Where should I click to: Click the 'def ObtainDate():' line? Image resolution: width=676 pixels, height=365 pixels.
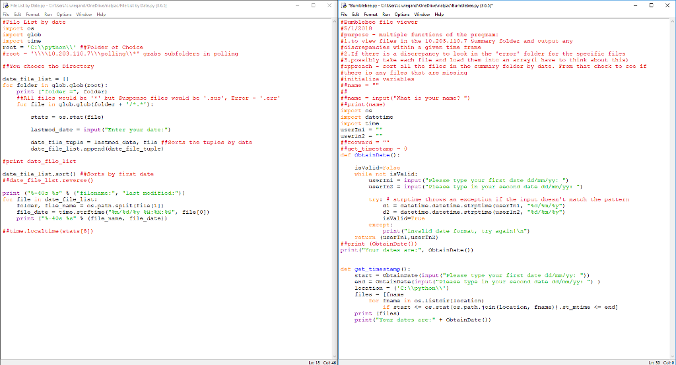point(371,154)
